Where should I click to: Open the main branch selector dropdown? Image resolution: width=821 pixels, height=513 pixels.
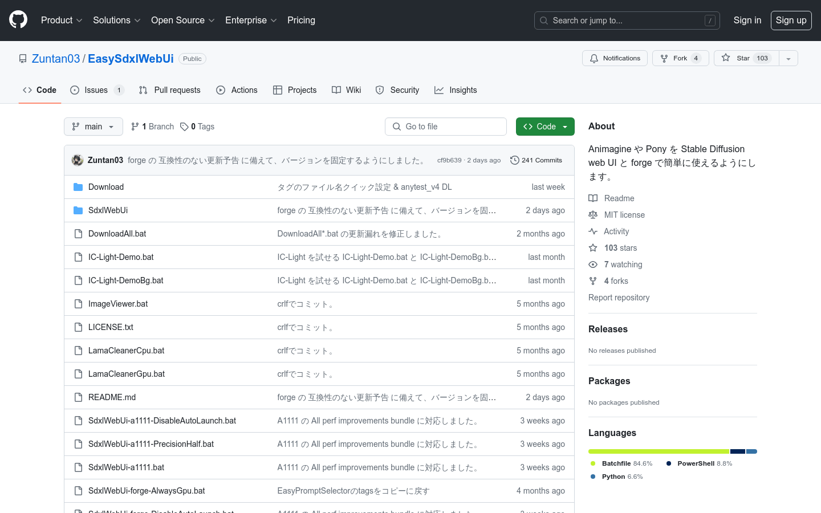click(x=94, y=127)
